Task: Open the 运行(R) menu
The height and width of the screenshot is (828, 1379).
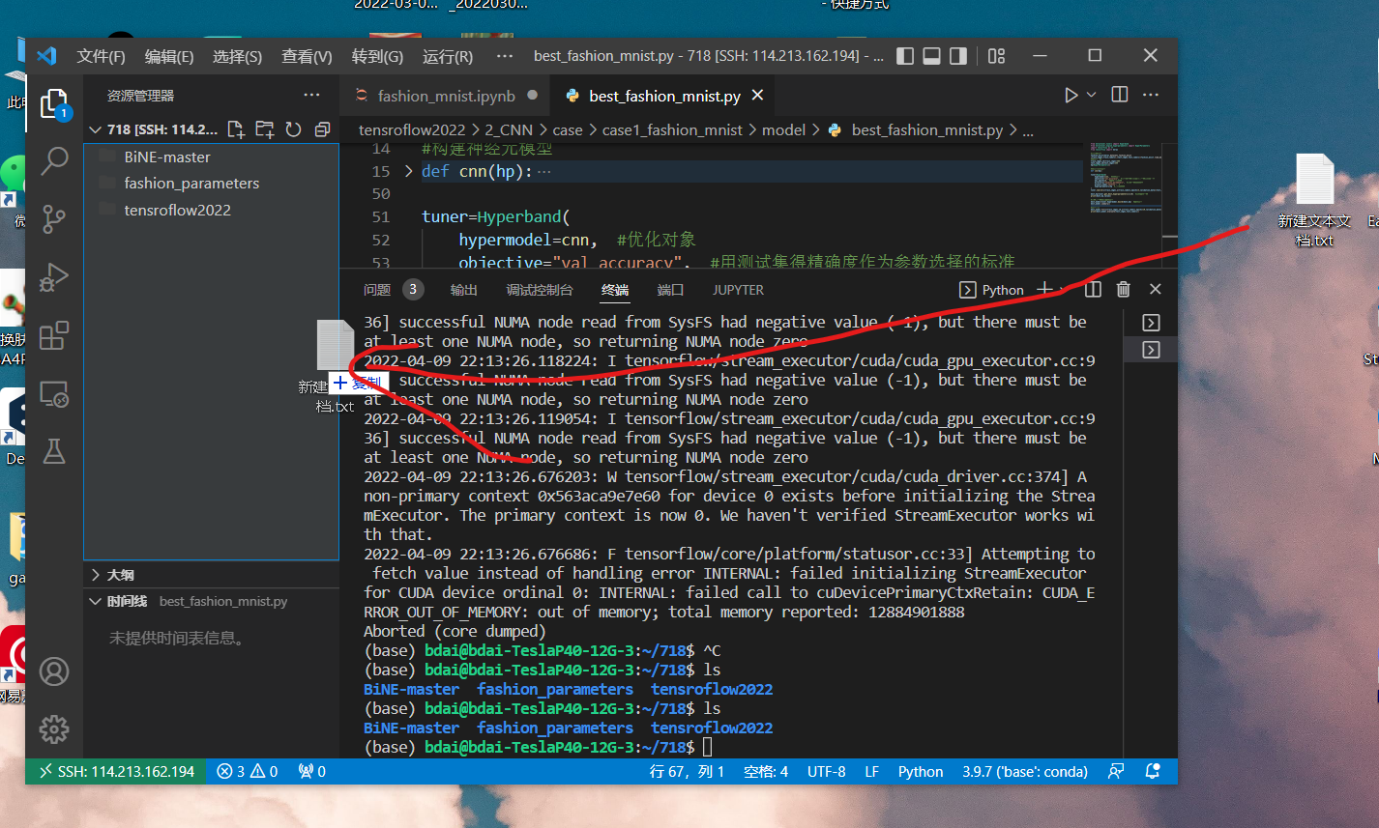Action: click(x=448, y=56)
